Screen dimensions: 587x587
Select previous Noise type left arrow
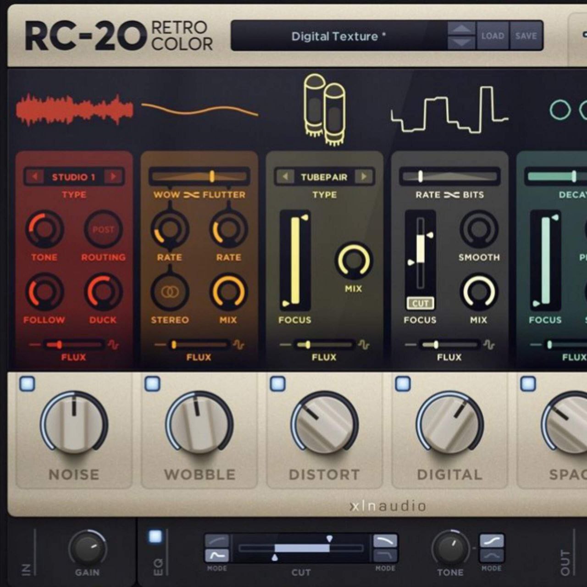click(34, 177)
